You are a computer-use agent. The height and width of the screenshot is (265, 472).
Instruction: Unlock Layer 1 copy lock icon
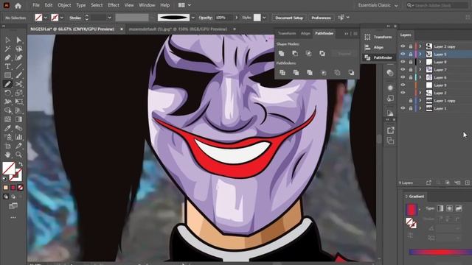(410, 101)
